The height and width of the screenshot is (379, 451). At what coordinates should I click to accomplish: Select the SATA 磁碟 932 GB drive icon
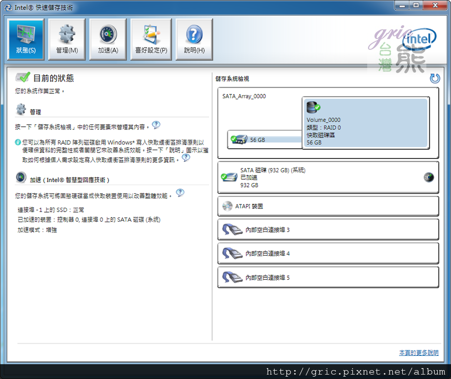tap(229, 177)
